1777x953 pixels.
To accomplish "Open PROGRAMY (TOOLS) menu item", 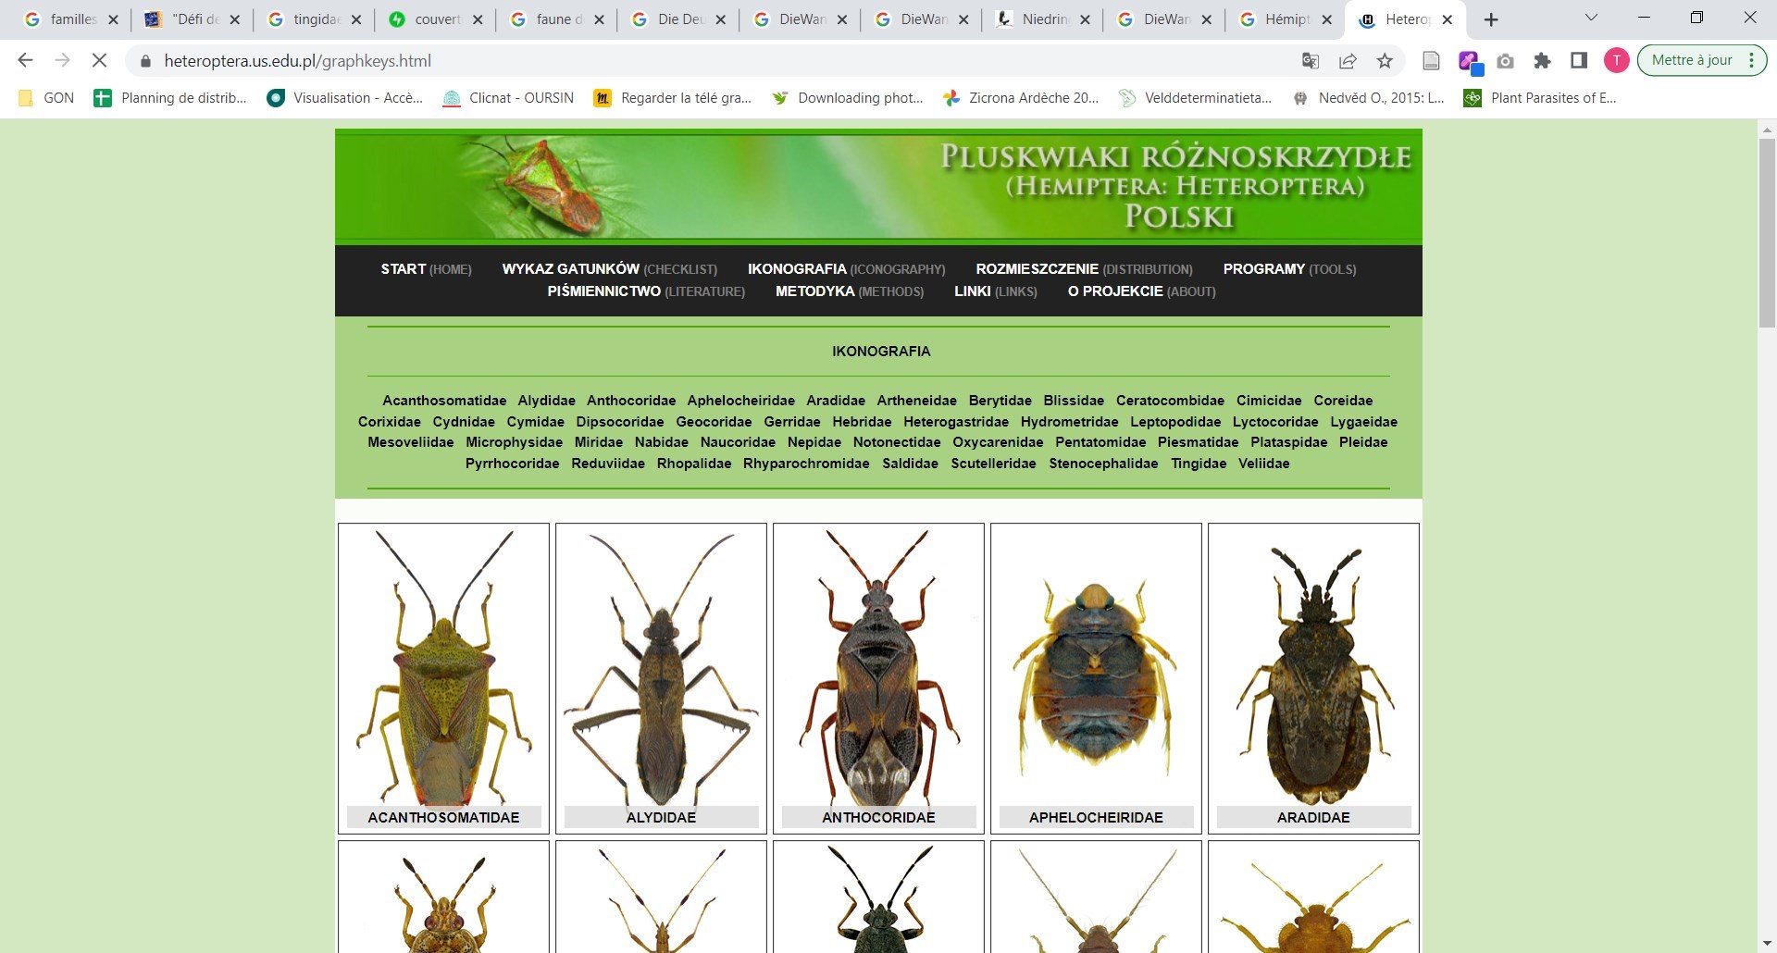I will 1289,269.
